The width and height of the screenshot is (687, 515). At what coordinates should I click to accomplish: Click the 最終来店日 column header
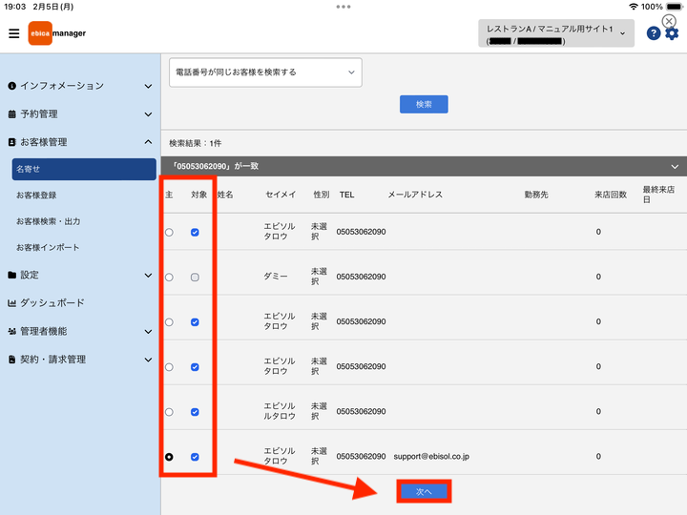(x=658, y=195)
